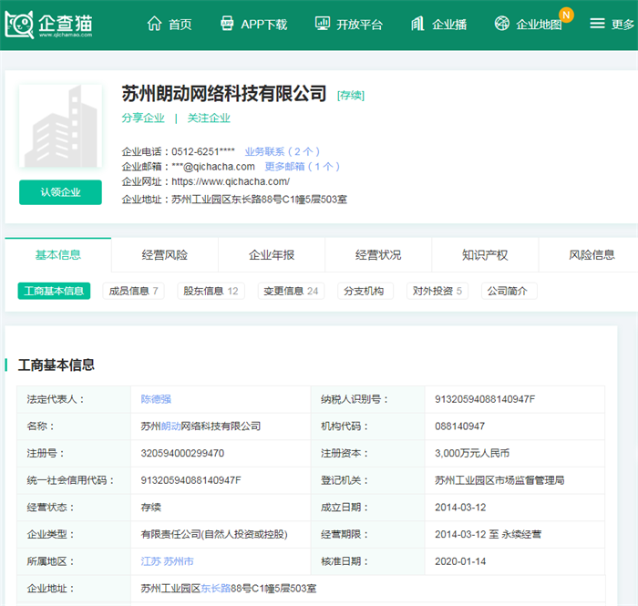Click the 认领企业 button
The height and width of the screenshot is (606, 638).
tap(60, 192)
